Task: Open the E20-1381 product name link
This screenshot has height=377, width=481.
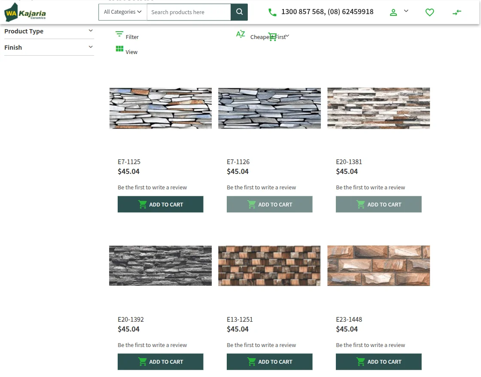Action: pos(349,162)
